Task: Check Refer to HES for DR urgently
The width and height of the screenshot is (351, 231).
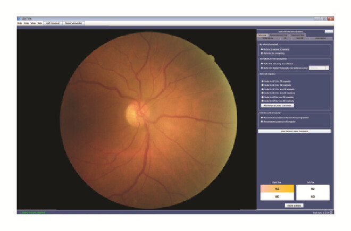Action: point(263,81)
